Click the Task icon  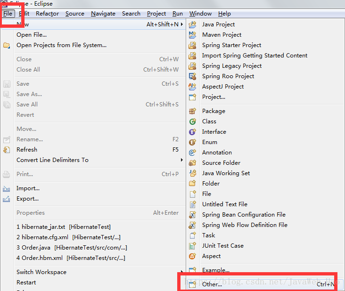192,235
